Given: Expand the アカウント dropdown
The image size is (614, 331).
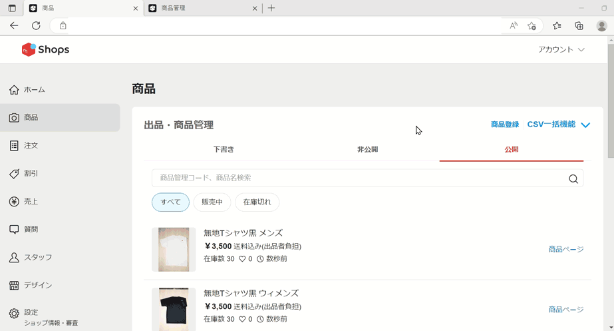Looking at the screenshot, I should [x=561, y=49].
